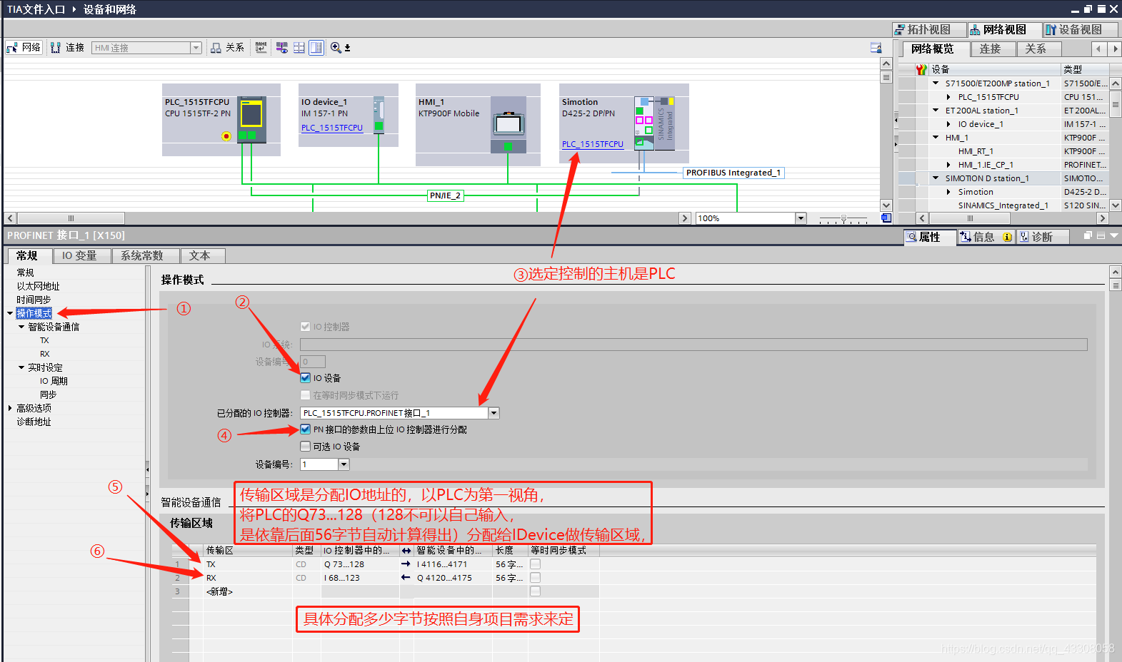Screen dimensions: 1122x662
Task: Click the inspector layout toggle icon
Action: coord(1101,235)
